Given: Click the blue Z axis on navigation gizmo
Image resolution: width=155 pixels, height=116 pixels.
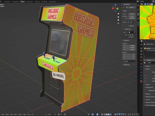Looking at the screenshot, I should (x=115, y=5).
